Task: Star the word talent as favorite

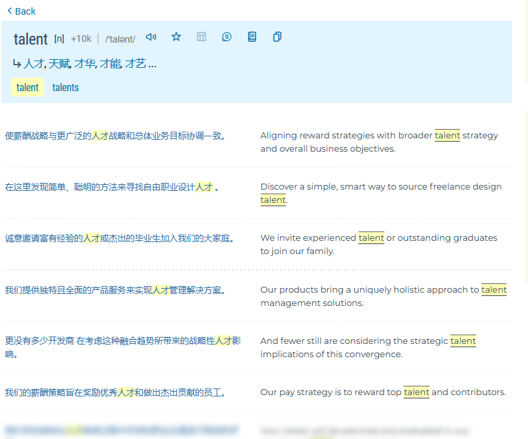Action: (176, 37)
